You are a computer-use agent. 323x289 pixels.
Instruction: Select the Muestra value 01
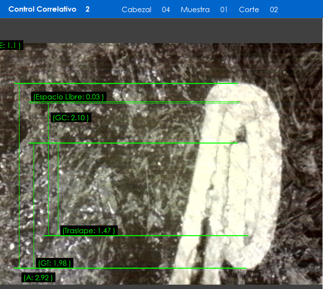[224, 10]
